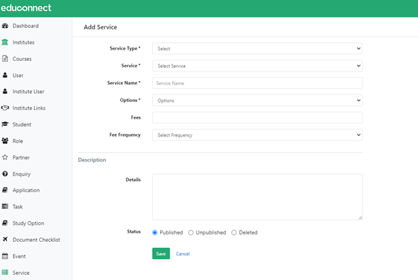Navigate to Study Option page
418x280 pixels.
point(28,223)
